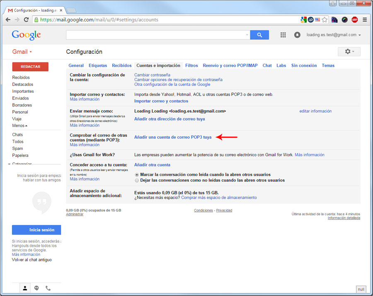
Task: Open Recibidos in the sidebar
Action: tap(21, 77)
